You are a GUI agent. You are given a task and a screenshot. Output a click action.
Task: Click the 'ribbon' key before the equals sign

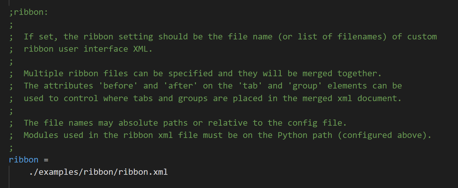pyautogui.click(x=24, y=160)
